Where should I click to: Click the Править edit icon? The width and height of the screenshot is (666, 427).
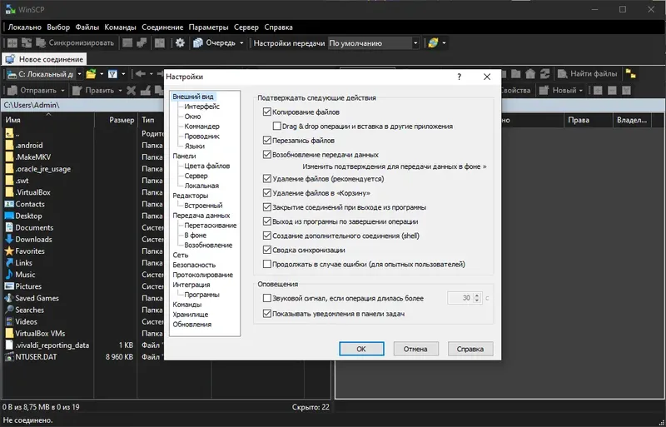(x=77, y=90)
